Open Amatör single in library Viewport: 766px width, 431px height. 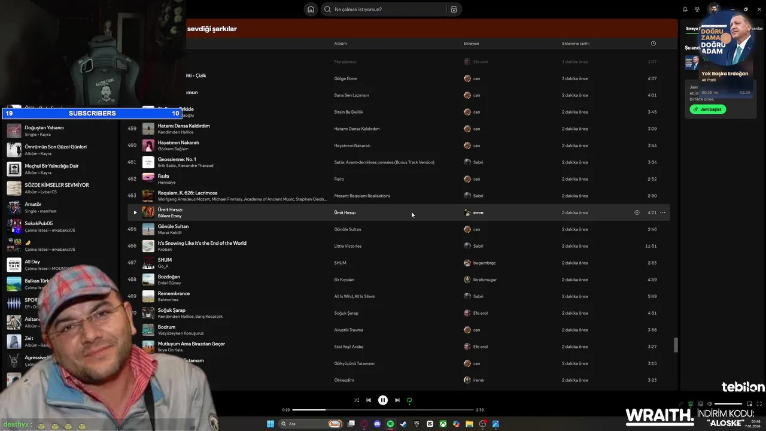pyautogui.click(x=60, y=207)
